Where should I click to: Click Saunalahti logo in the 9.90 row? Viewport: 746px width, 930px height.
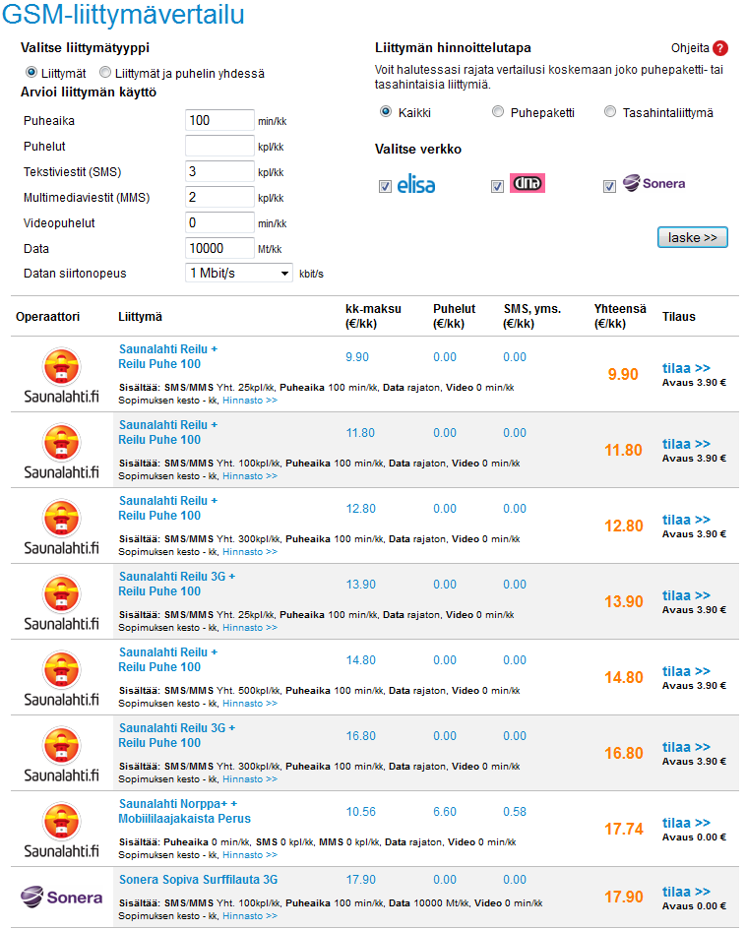coord(61,376)
